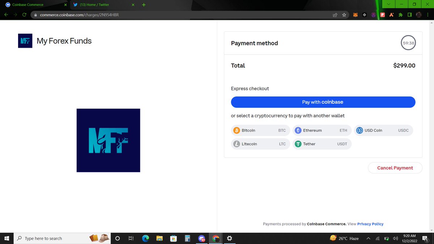Click the Payment method heading
This screenshot has height=244, width=434.
point(255,43)
